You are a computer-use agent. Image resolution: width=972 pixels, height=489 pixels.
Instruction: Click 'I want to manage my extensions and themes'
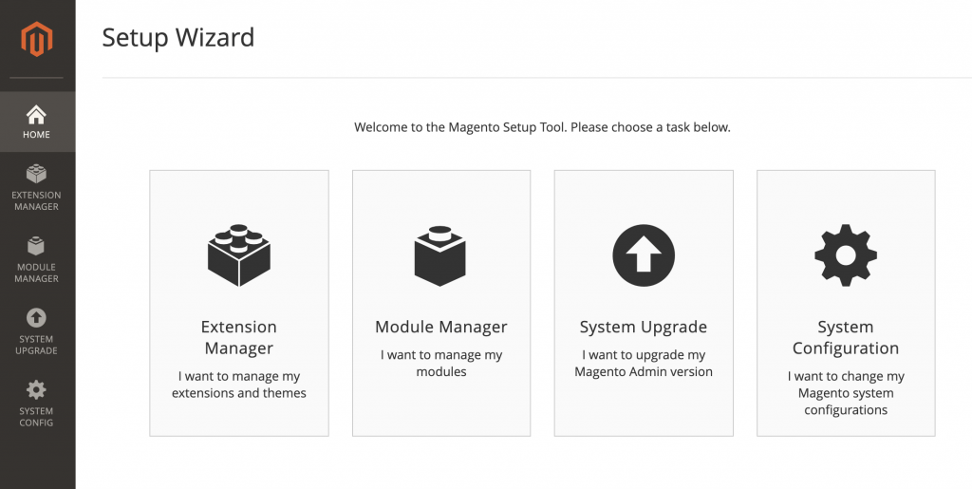(238, 385)
